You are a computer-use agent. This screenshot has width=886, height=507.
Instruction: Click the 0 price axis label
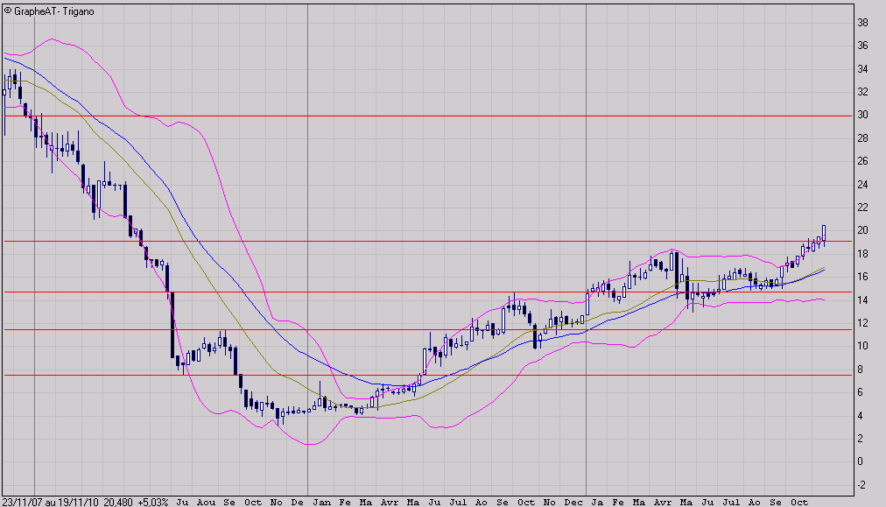[x=860, y=461]
